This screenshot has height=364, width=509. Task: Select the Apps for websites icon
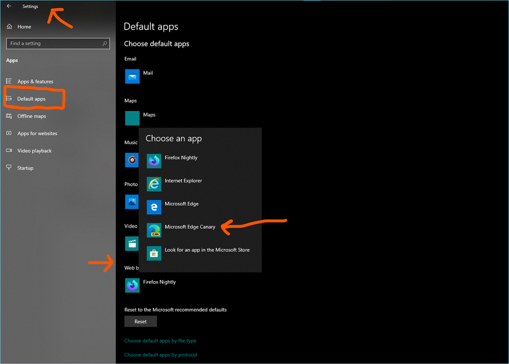[x=9, y=133]
